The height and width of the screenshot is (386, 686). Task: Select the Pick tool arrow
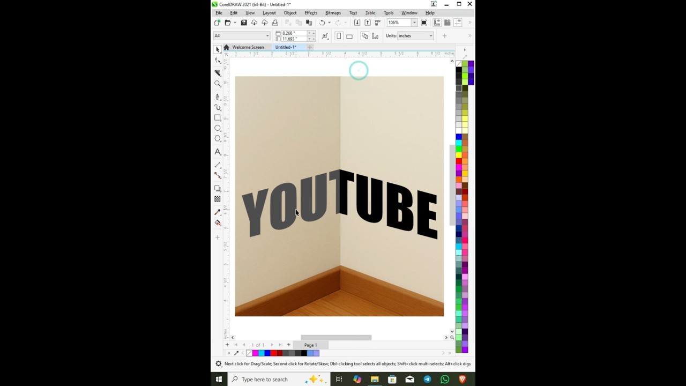click(218, 49)
